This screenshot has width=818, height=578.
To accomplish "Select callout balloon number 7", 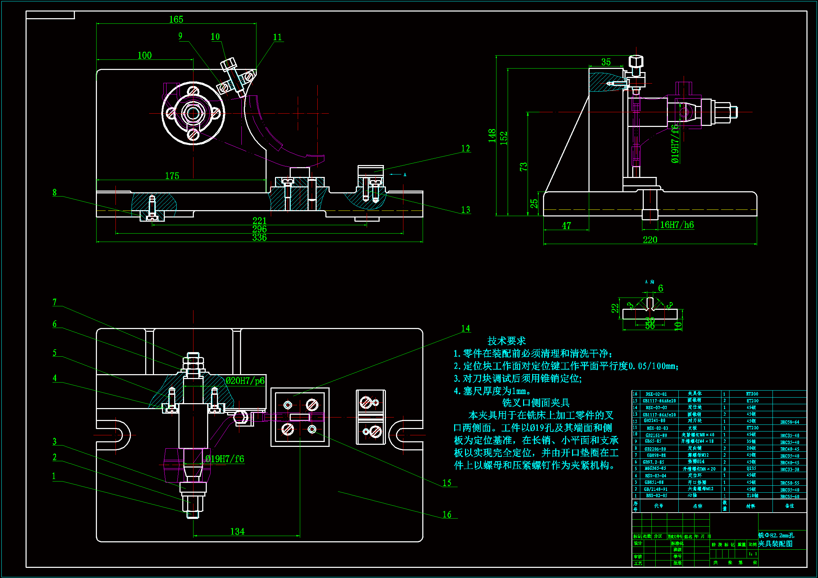I will (55, 302).
